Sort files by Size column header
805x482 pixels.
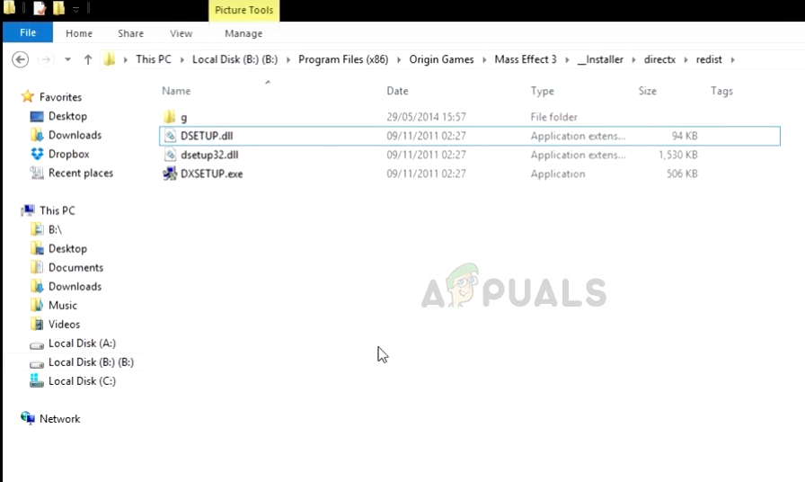coord(648,91)
